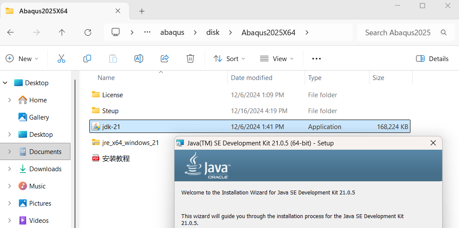Click the 安装教程 PDF file icon
The width and height of the screenshot is (459, 228).
96,158
